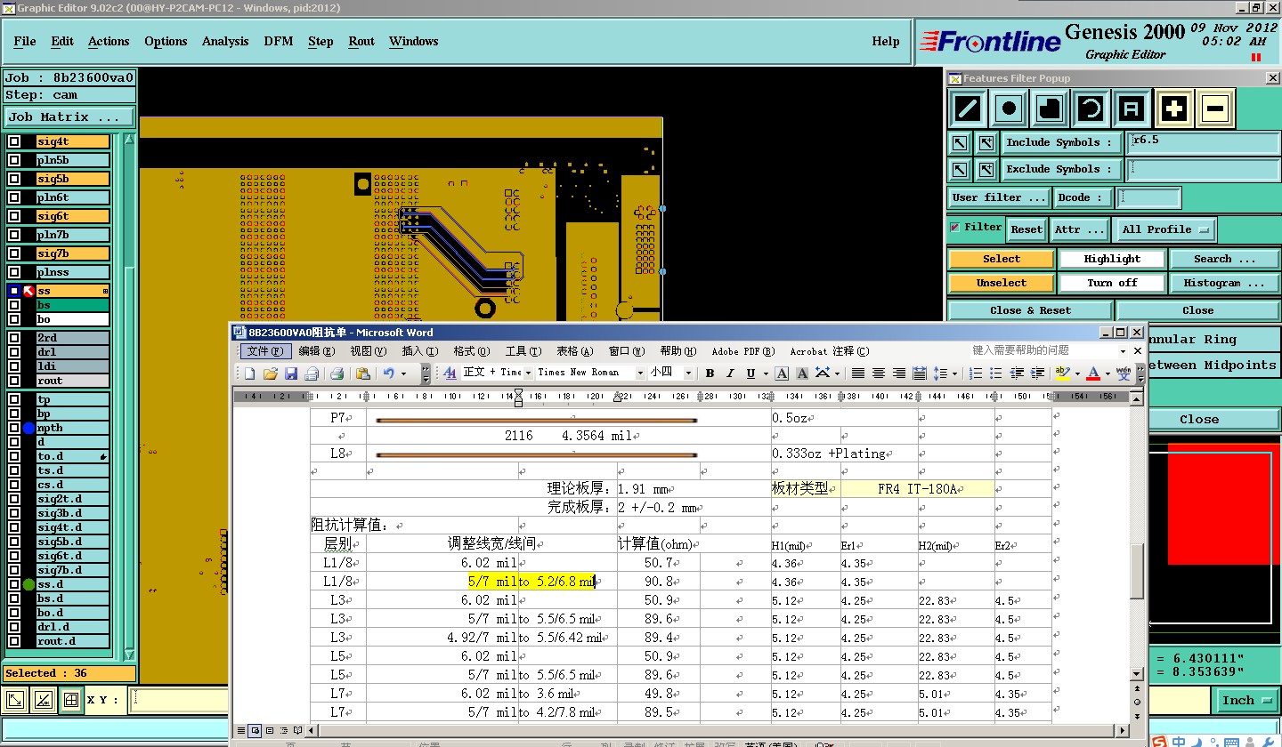The image size is (1282, 747).
Task: Click the negative polarity minus icon
Action: (x=1215, y=109)
